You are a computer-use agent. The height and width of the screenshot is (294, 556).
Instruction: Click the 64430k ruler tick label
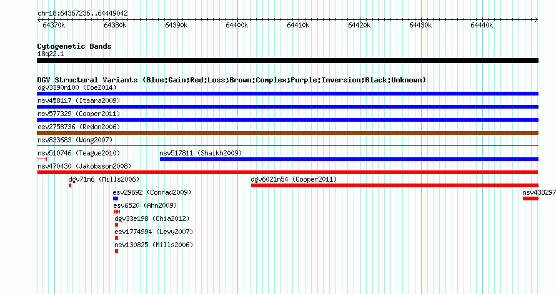click(420, 25)
